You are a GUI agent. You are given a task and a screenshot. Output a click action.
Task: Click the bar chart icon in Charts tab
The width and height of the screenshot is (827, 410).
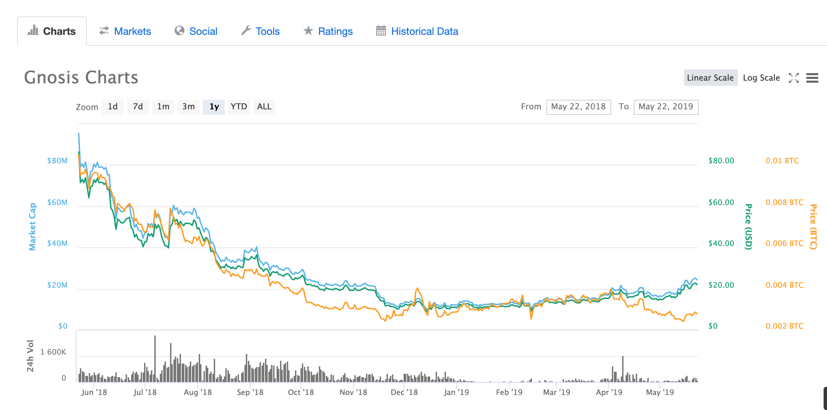coord(33,30)
